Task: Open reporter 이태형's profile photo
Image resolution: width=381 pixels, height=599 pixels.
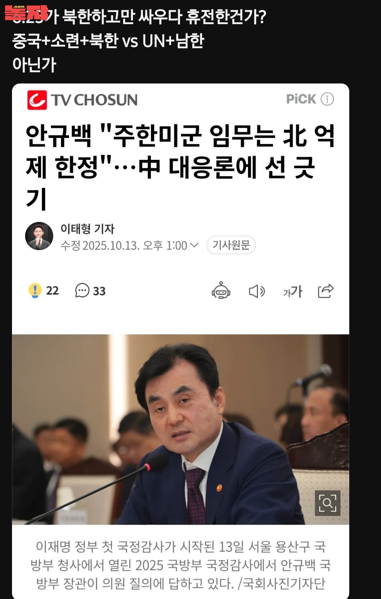Action: [x=39, y=236]
